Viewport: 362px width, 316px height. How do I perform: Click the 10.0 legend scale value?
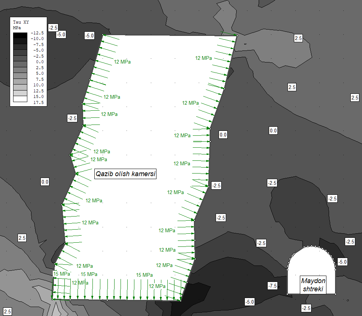click(x=38, y=85)
